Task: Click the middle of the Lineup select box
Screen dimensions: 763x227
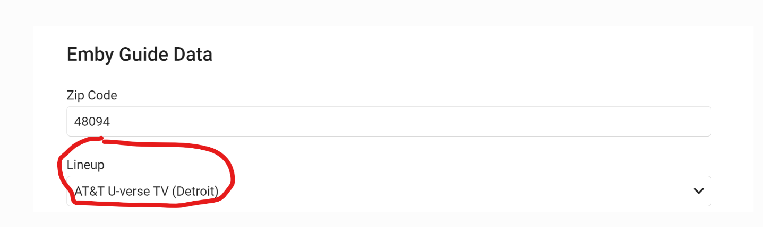Action: (x=389, y=191)
